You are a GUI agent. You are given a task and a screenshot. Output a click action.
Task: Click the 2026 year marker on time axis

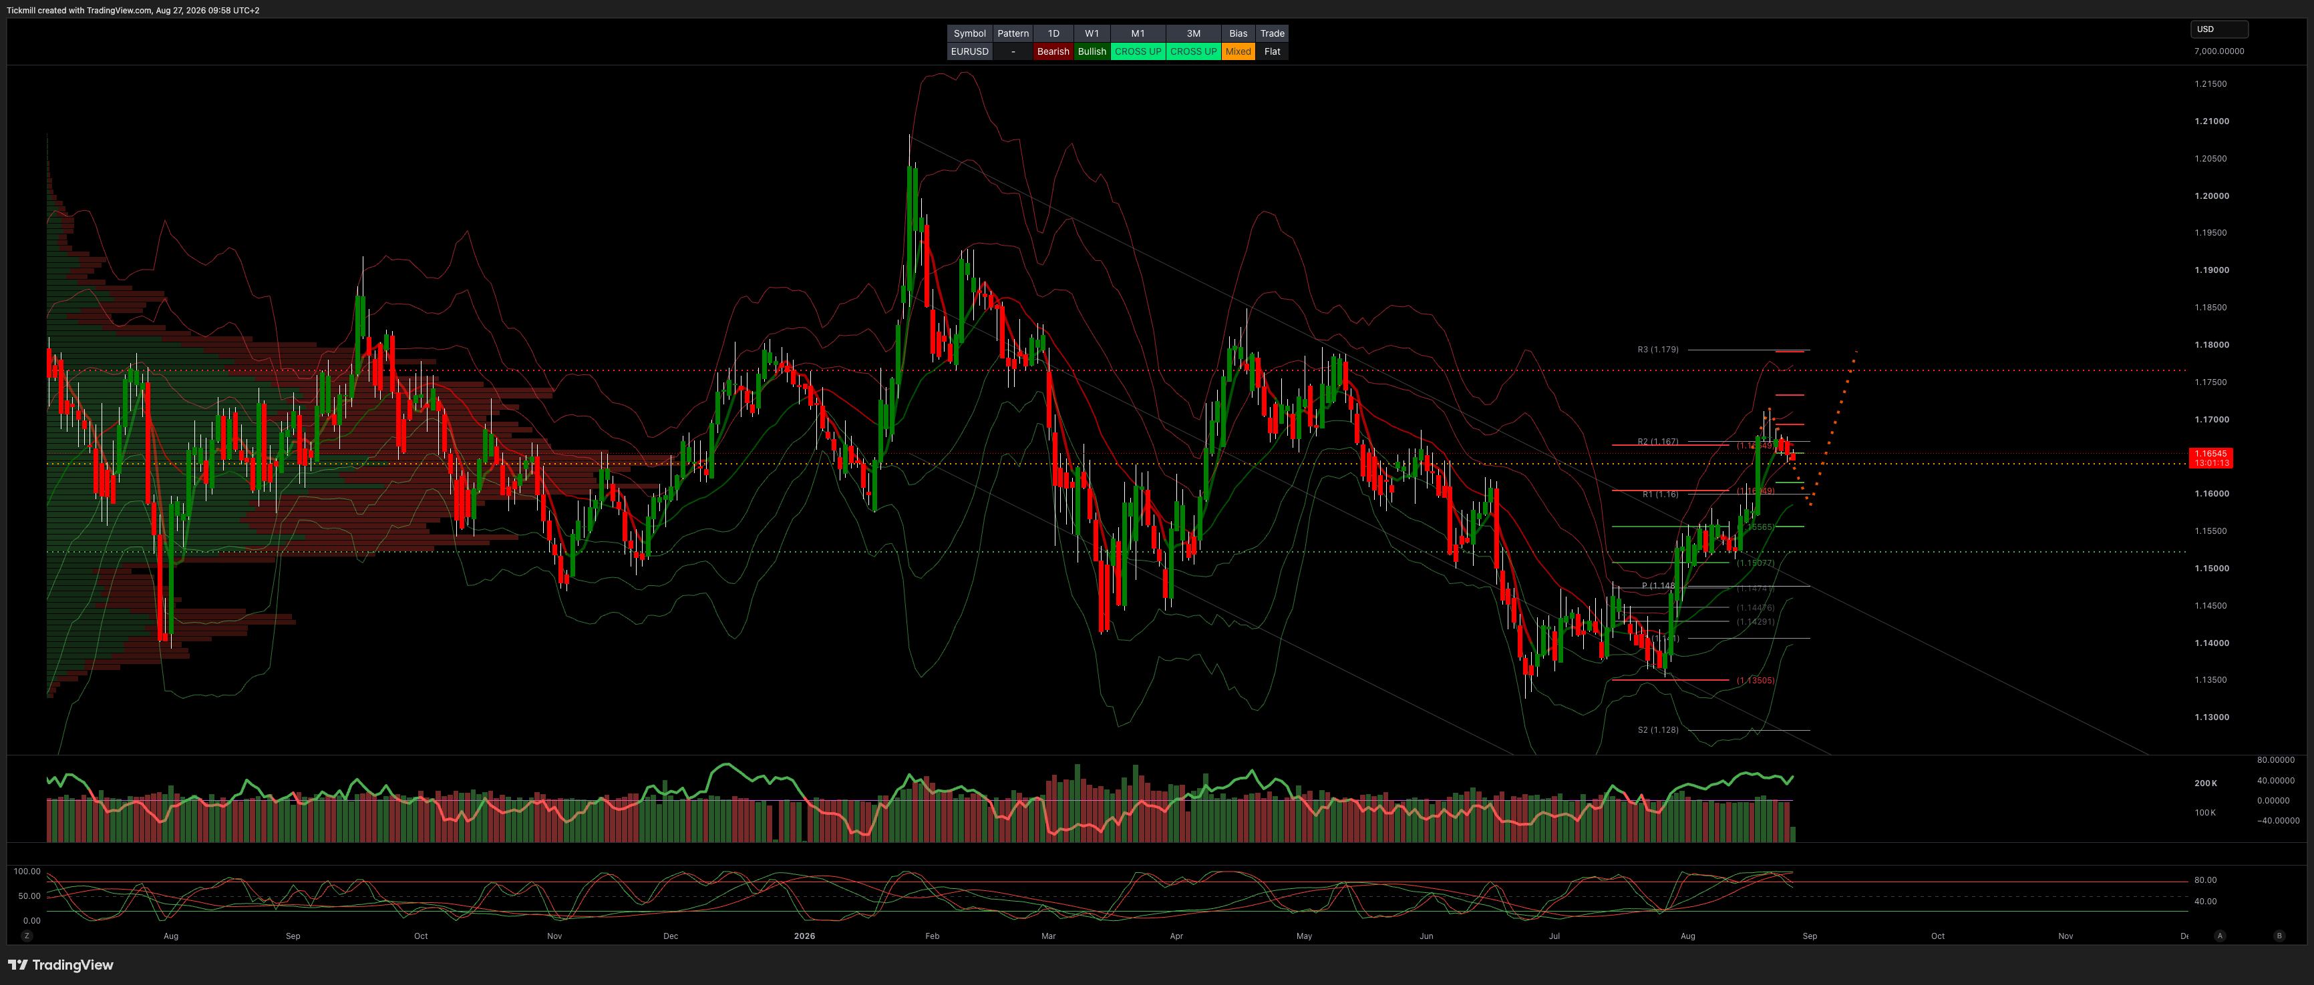(804, 936)
